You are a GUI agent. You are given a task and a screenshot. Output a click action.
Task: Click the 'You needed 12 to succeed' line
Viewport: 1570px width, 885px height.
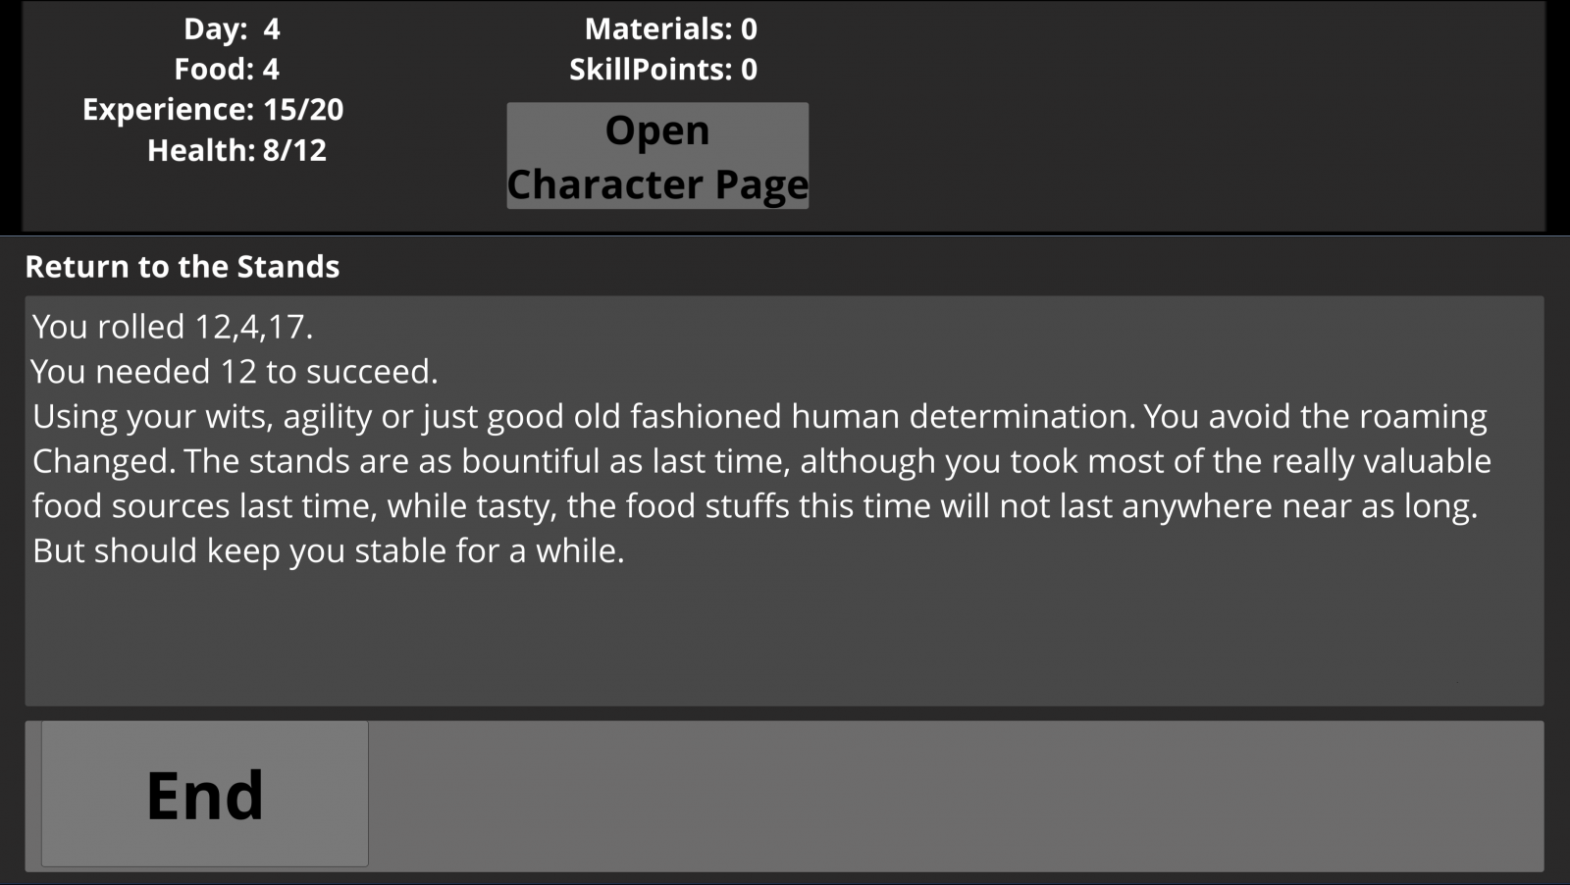click(x=235, y=372)
